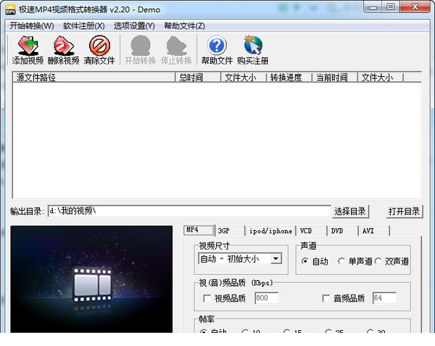Open the 帮助文件(Z) menu

pyautogui.click(x=184, y=26)
